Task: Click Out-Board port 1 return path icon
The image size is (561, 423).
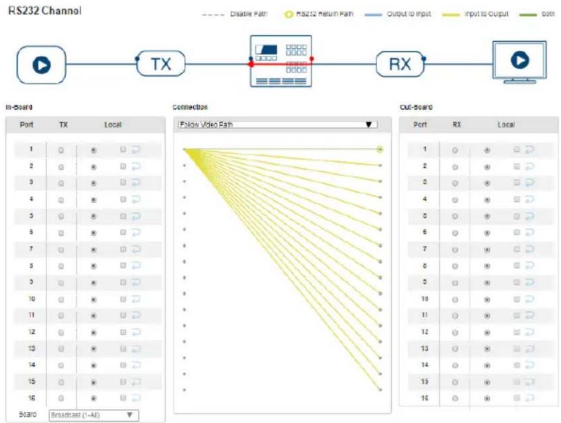Action: click(529, 150)
